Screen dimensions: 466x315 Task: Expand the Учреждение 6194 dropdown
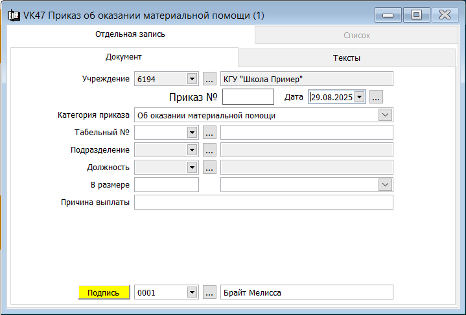point(192,79)
